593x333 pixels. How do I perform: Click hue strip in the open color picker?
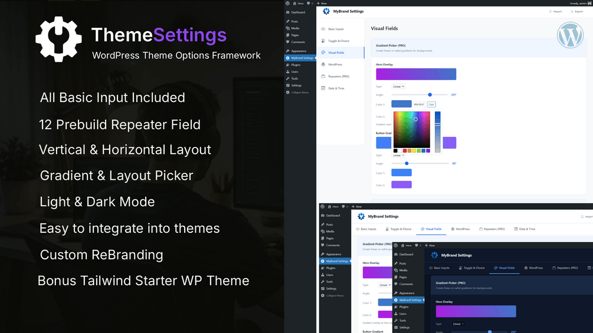tap(438, 132)
